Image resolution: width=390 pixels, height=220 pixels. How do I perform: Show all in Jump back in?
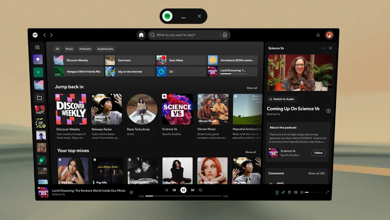click(x=252, y=88)
